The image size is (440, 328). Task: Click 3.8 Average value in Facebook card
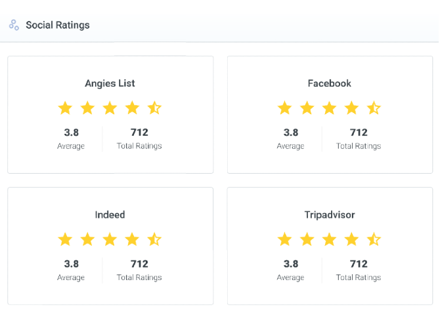point(291,133)
